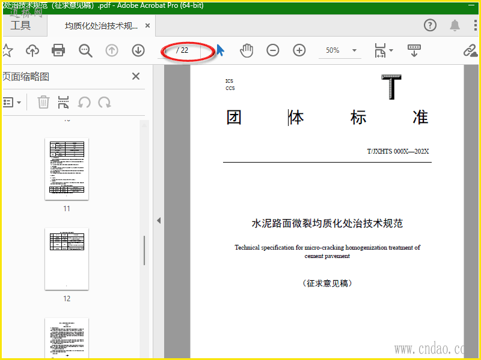The width and height of the screenshot is (481, 360).
Task: Print the document with printer icon
Action: point(58,50)
